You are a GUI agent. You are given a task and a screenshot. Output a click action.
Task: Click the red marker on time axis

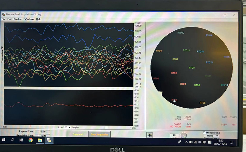[30, 126]
